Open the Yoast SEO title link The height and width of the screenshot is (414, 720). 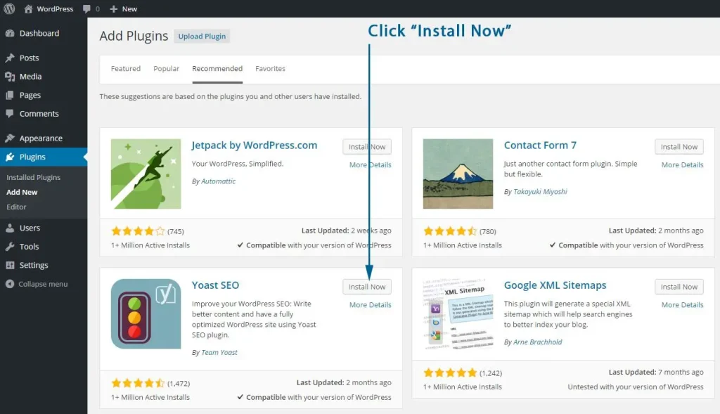click(215, 285)
